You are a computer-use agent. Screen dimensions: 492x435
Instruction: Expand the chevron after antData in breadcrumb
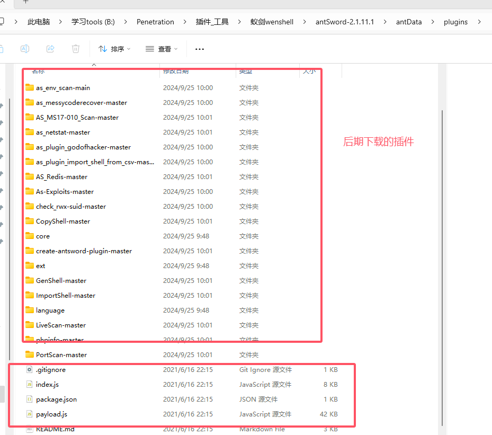(x=432, y=22)
